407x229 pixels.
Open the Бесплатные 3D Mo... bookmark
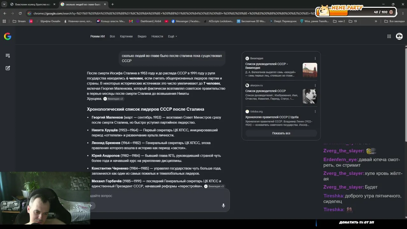tap(251, 21)
